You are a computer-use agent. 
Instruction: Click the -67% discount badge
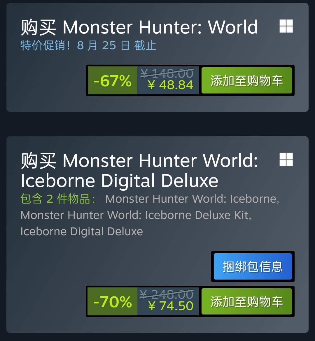pos(112,80)
